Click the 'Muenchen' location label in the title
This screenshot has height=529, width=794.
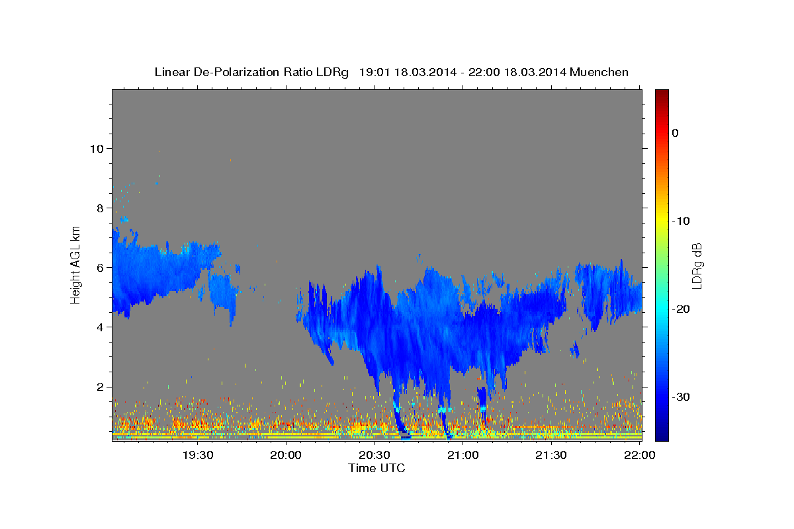click(599, 72)
